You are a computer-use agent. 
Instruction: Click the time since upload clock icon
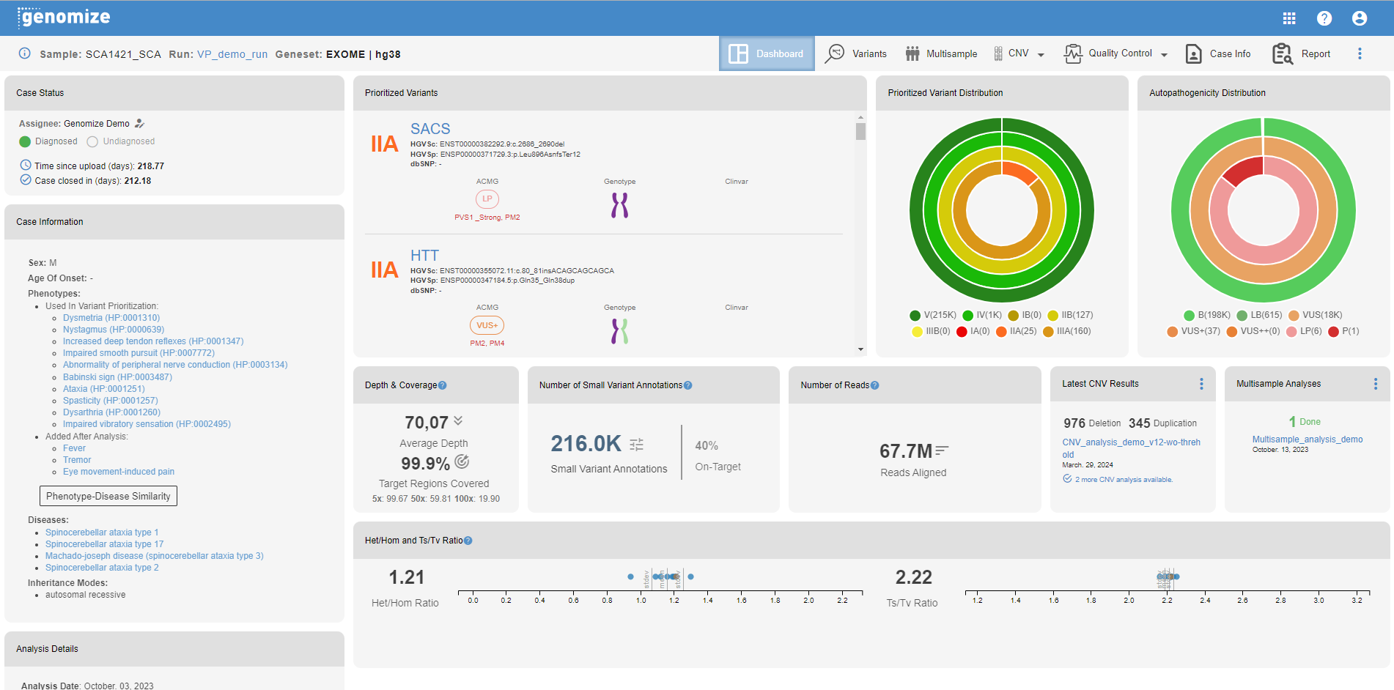(x=26, y=166)
